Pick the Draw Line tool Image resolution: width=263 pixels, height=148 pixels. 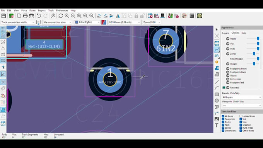click(217, 82)
